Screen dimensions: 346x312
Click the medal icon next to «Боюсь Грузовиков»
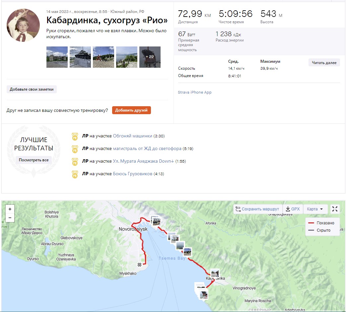pos(75,174)
